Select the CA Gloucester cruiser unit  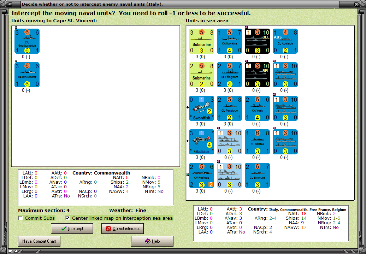[x=27, y=75]
